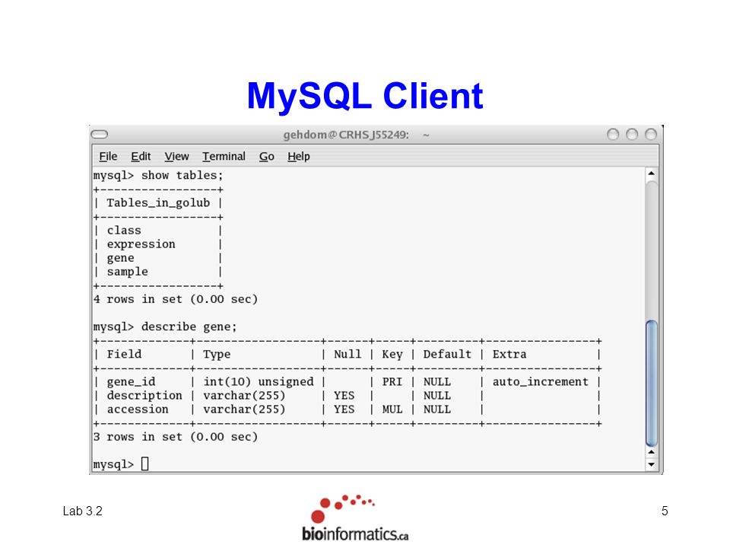Click the 'MySQL Client' slide title
The height and width of the screenshot is (548, 730).
(365, 96)
